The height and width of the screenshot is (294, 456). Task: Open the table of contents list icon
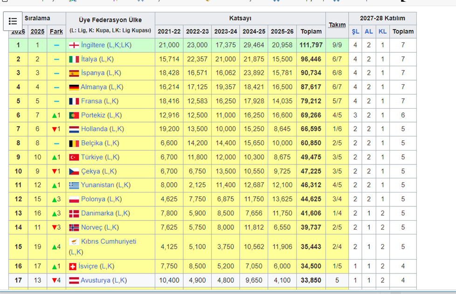(x=13, y=21)
